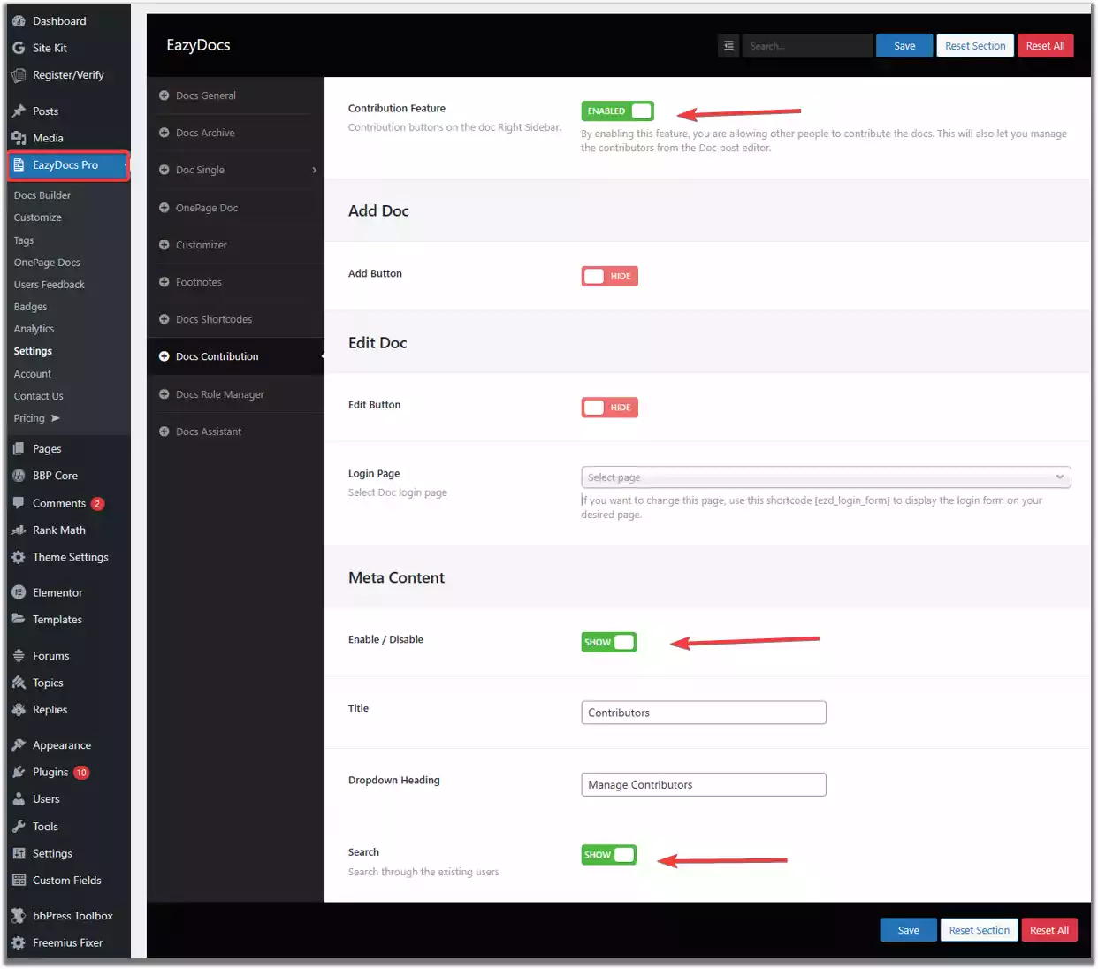This screenshot has height=969, width=1098.
Task: Click the bottom Reset All button
Action: click(x=1048, y=930)
